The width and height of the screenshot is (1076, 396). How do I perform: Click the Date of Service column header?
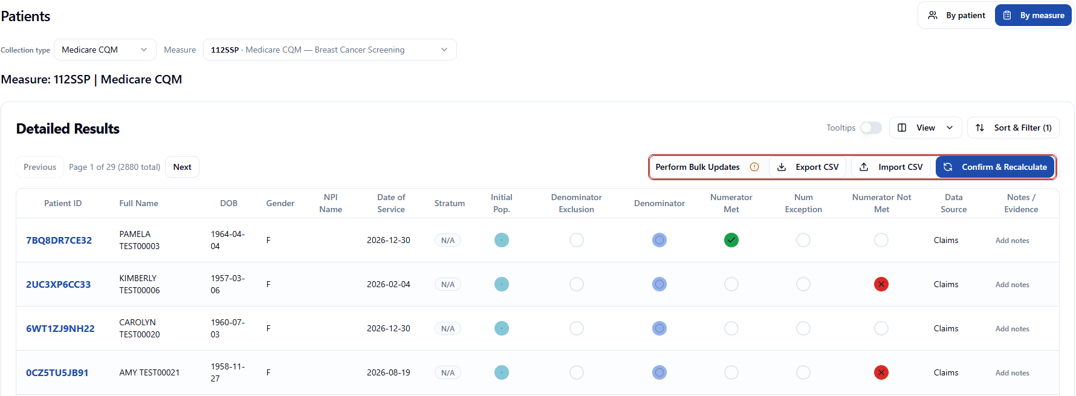pyautogui.click(x=391, y=203)
